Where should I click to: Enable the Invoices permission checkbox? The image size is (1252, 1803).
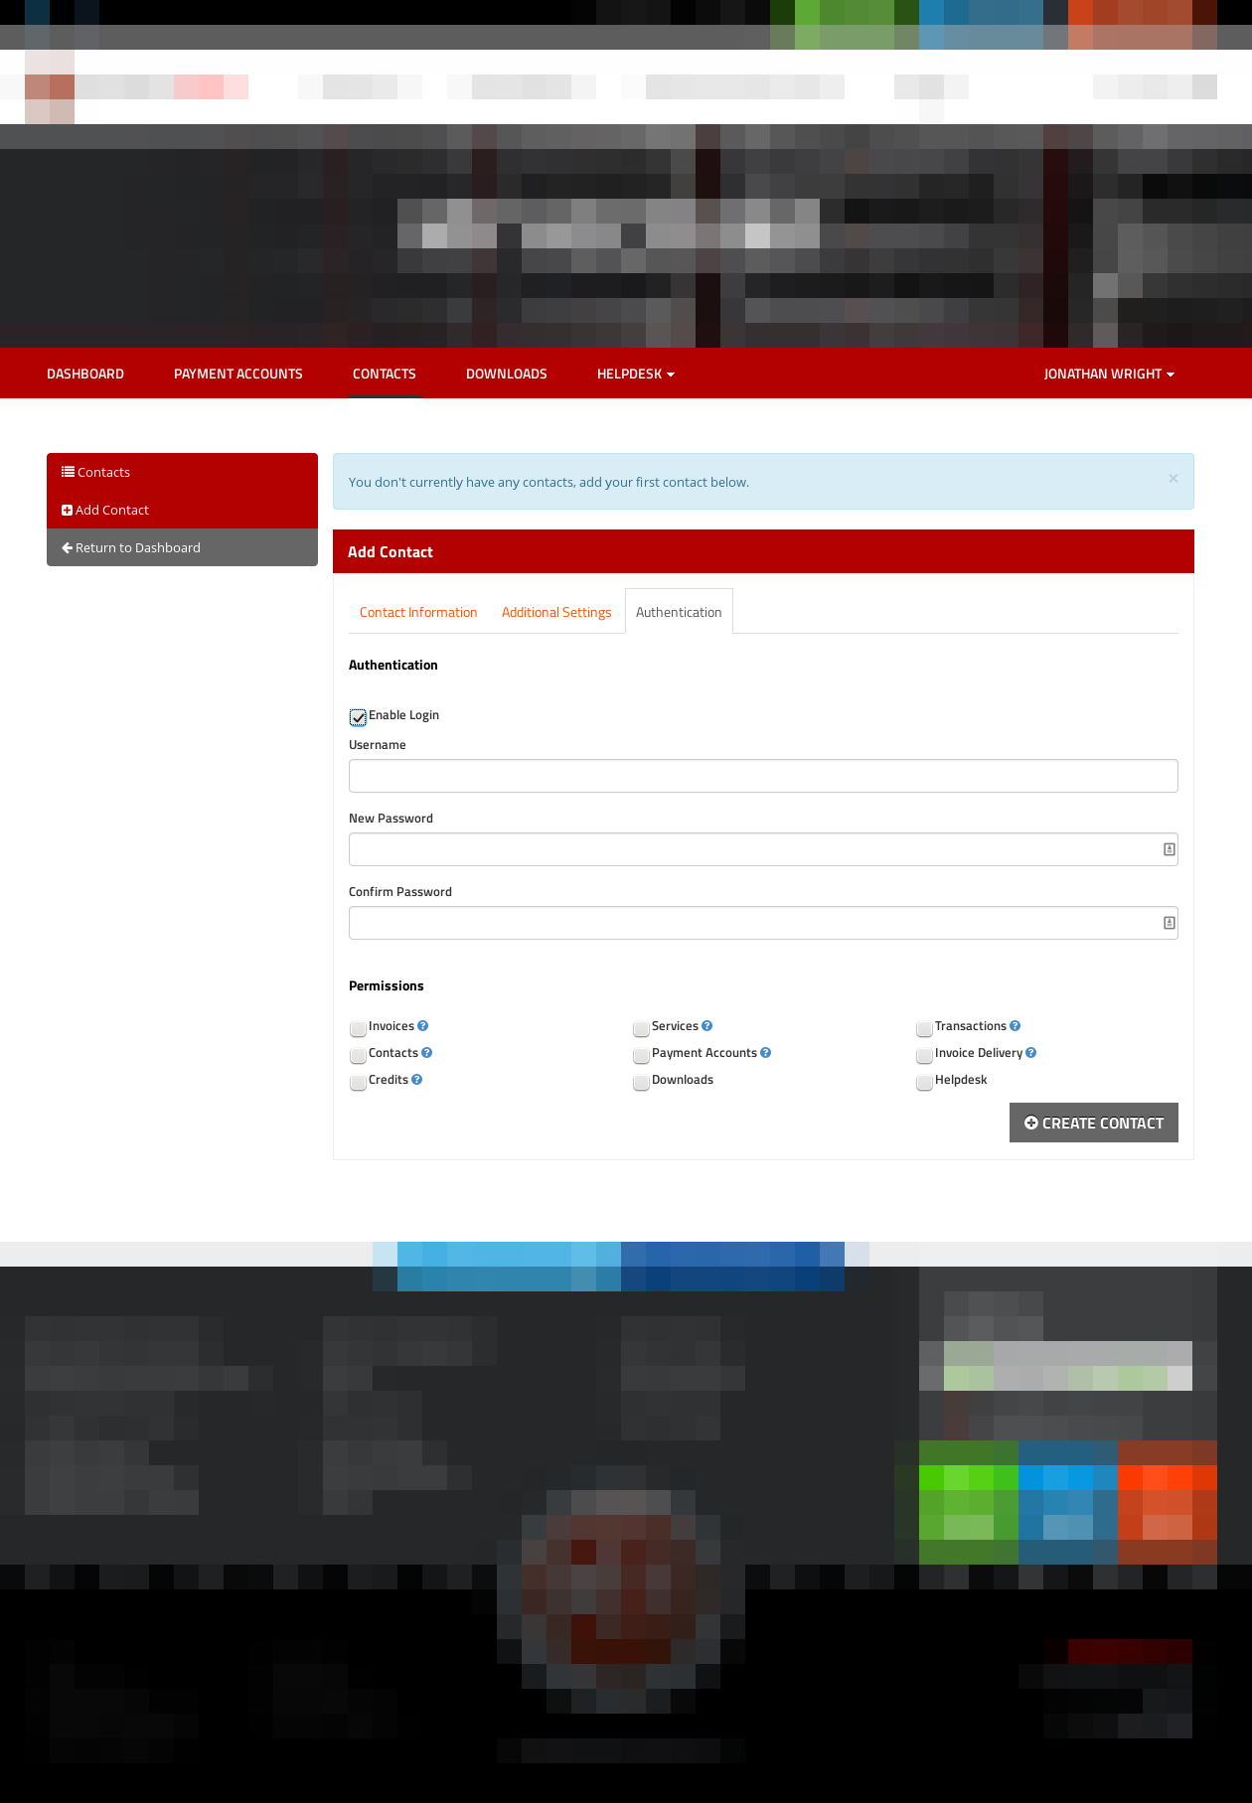[358, 1028]
